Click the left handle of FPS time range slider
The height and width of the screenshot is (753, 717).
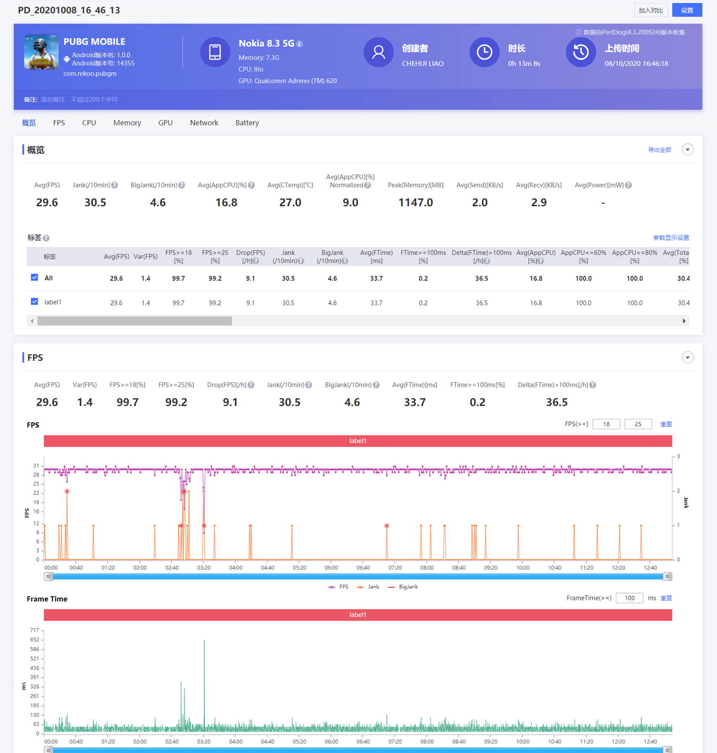48,577
